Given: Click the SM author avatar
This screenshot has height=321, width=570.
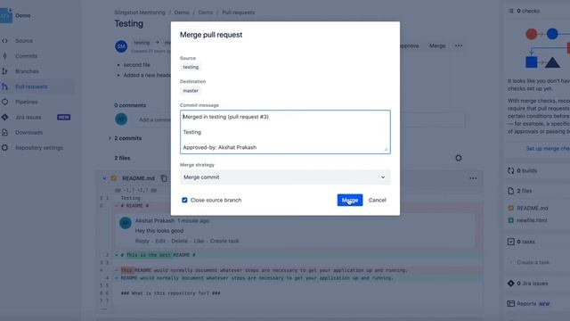Looking at the screenshot, I should point(121,46).
